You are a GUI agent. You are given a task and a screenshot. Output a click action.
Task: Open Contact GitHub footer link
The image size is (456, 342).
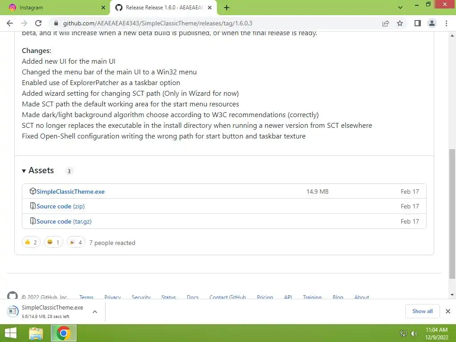coord(228,297)
